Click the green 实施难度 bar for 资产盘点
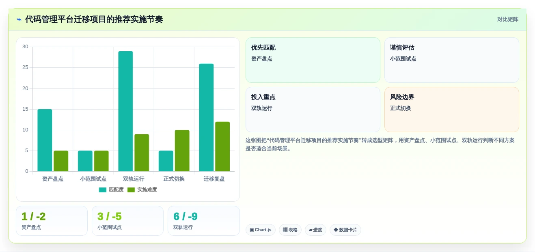This screenshot has height=252, width=535. coord(61,161)
